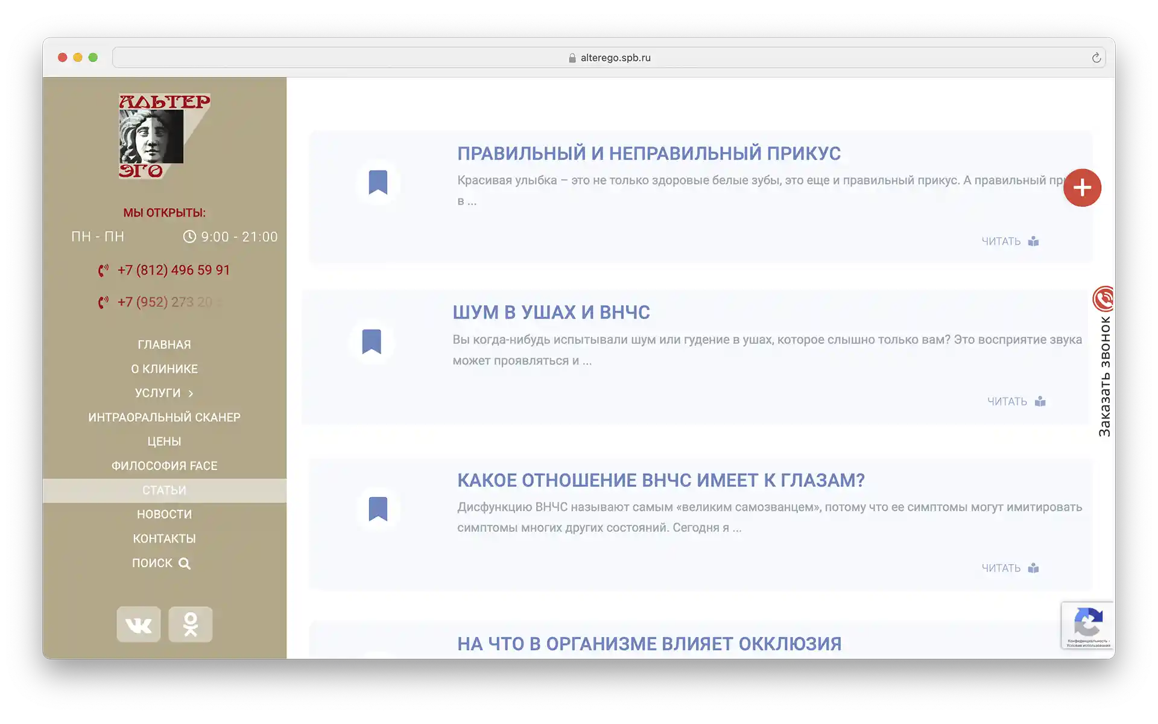This screenshot has height=724, width=1158.
Task: Click ЧИТАТЬ under the ПРИКУС article
Action: point(1001,241)
